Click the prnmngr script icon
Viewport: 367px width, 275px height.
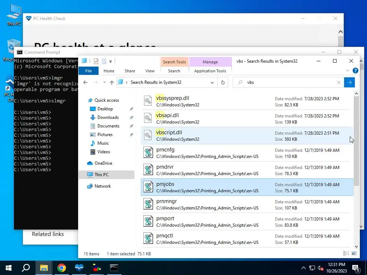tap(148, 204)
